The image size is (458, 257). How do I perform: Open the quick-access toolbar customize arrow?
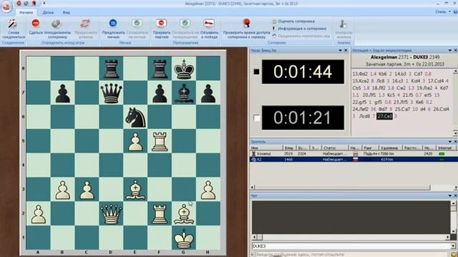(44, 4)
